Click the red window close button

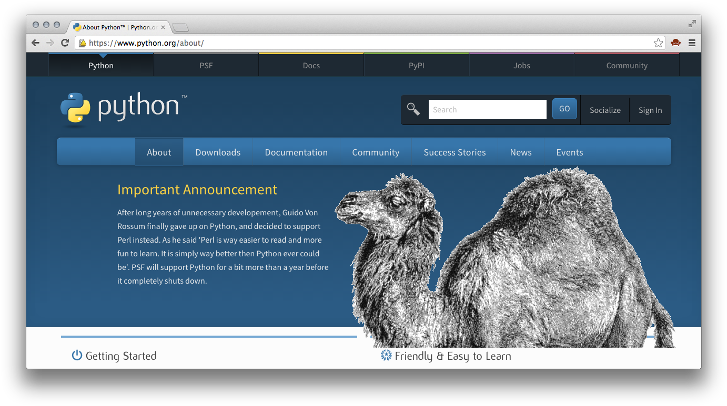[36, 25]
